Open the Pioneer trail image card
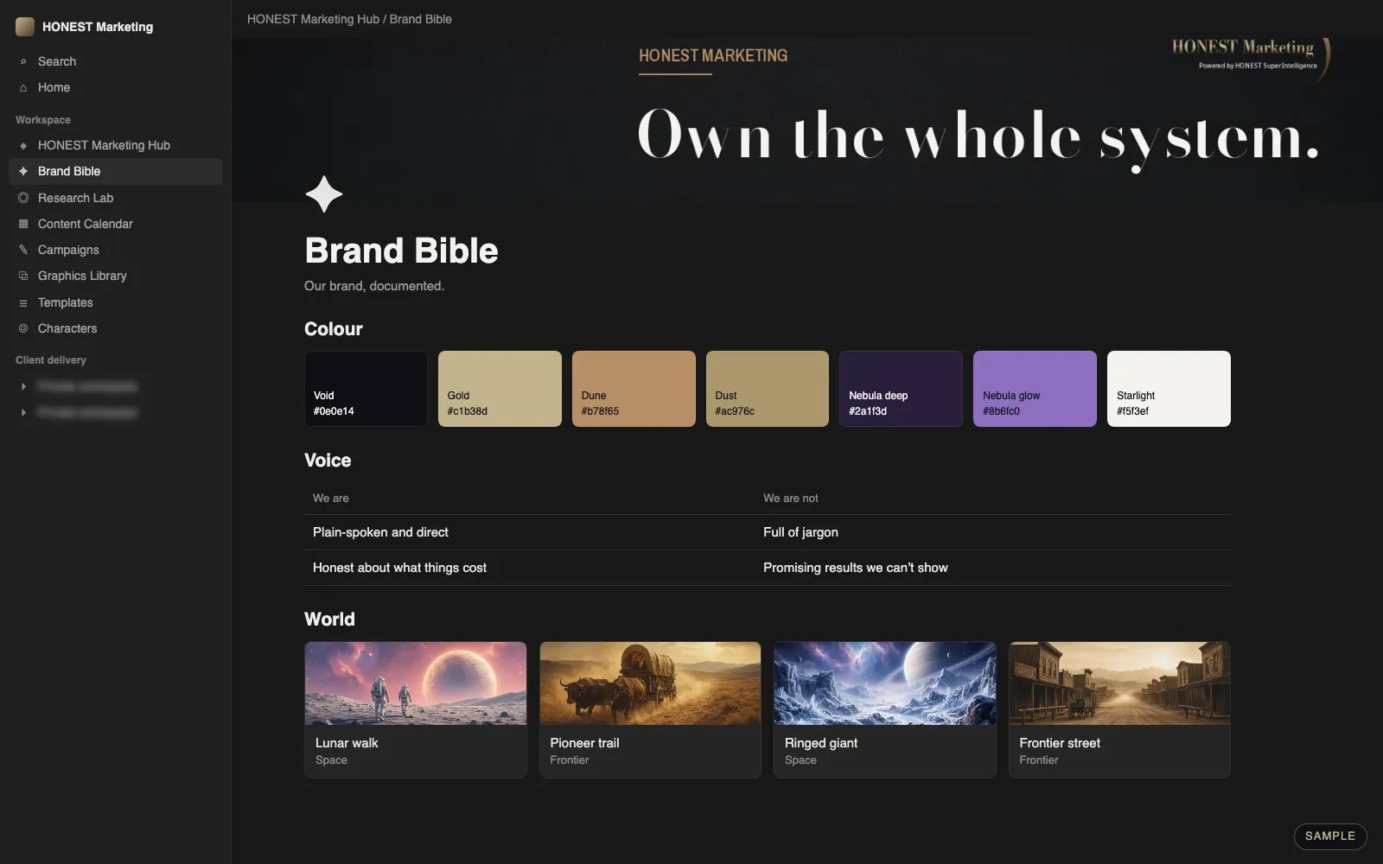1383x864 pixels. tap(650, 709)
